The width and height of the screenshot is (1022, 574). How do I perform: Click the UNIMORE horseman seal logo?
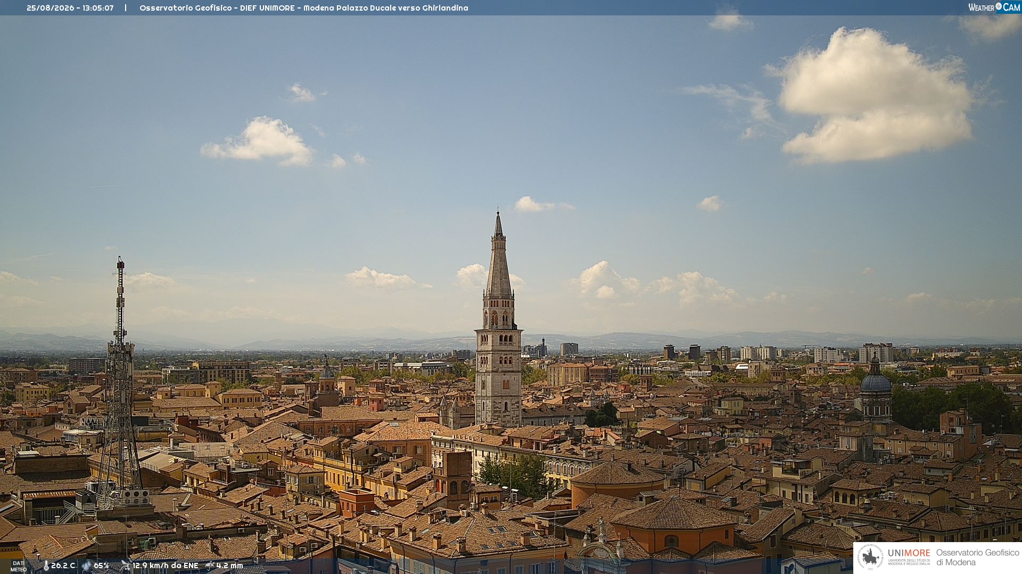pos(871,558)
